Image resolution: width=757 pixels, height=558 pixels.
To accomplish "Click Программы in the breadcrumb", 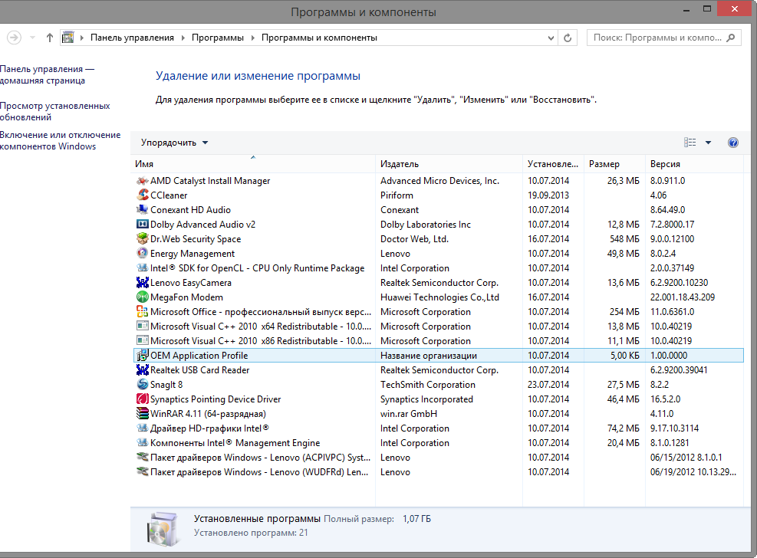I will [218, 38].
